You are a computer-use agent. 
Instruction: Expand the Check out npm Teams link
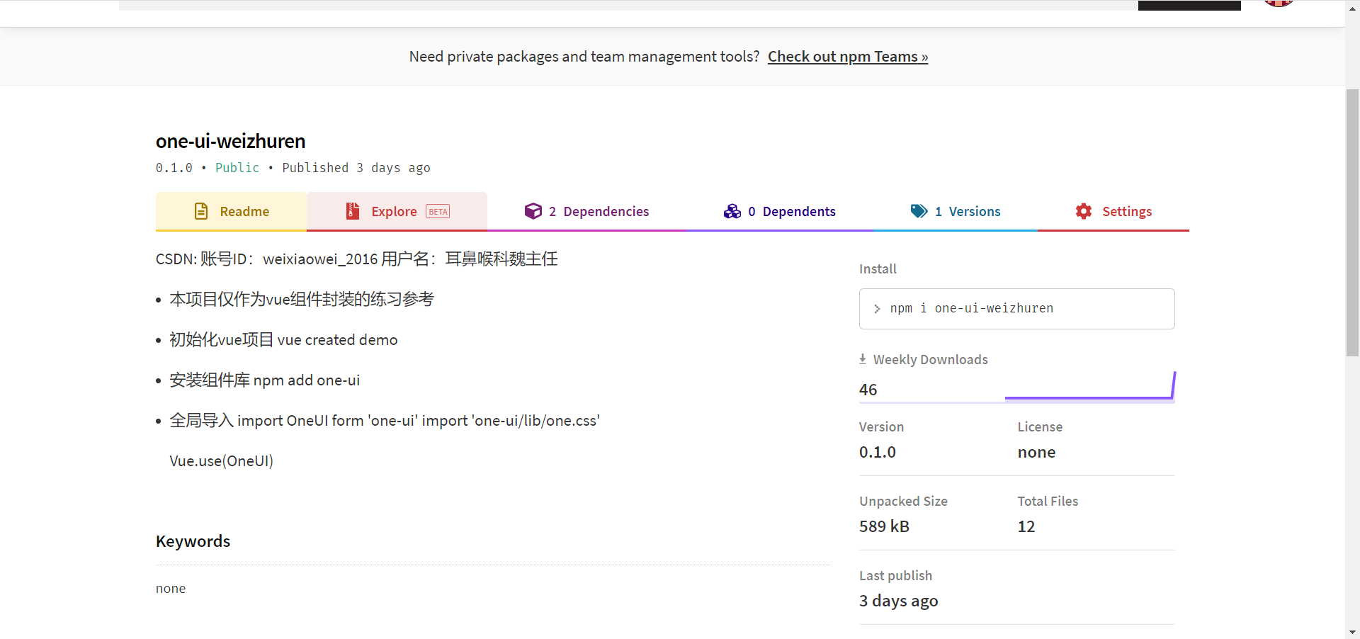coord(847,56)
